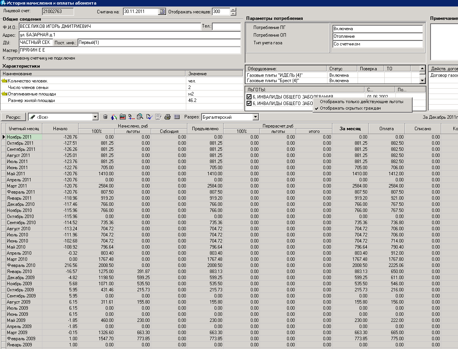Open the resource '<Все>' dropdown
Viewport: 458px width, 349px height.
tap(95, 117)
